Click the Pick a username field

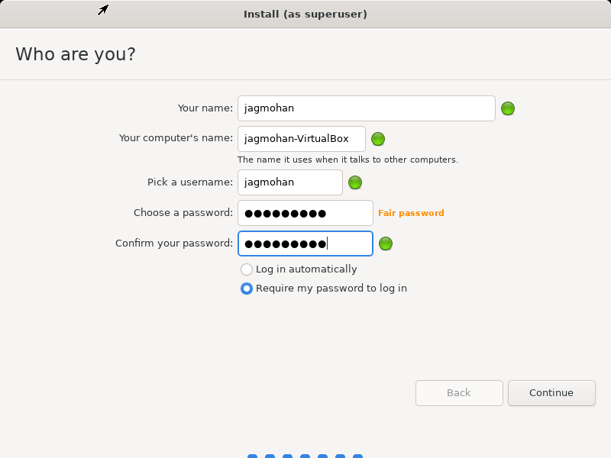coord(290,182)
